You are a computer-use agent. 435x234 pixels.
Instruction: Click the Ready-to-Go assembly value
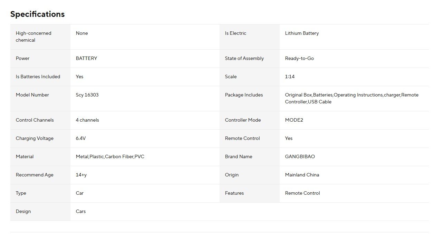[x=299, y=58]
